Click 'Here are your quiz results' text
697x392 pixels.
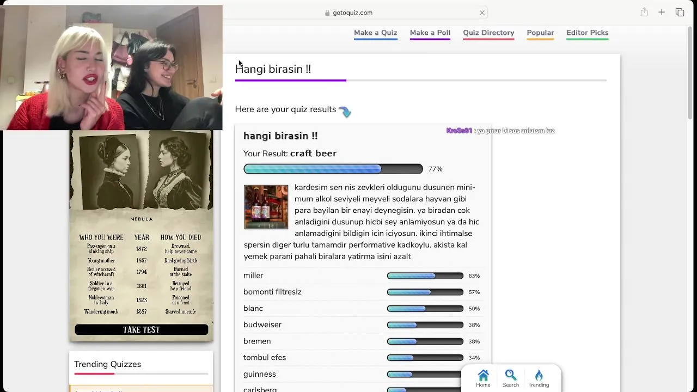pyautogui.click(x=285, y=109)
